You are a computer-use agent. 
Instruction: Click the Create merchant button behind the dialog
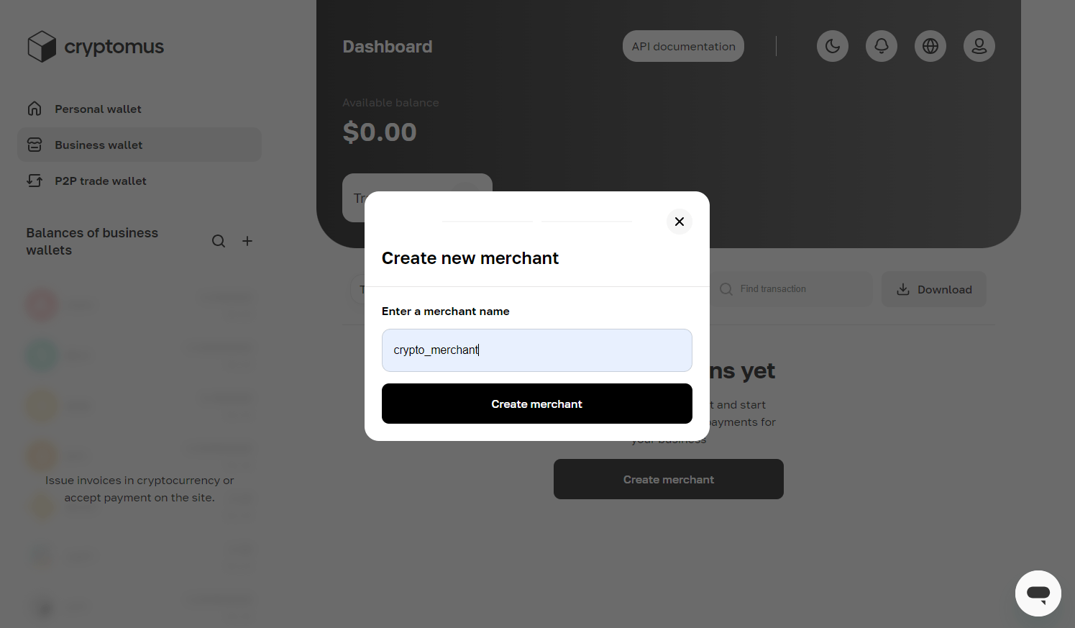(668, 479)
